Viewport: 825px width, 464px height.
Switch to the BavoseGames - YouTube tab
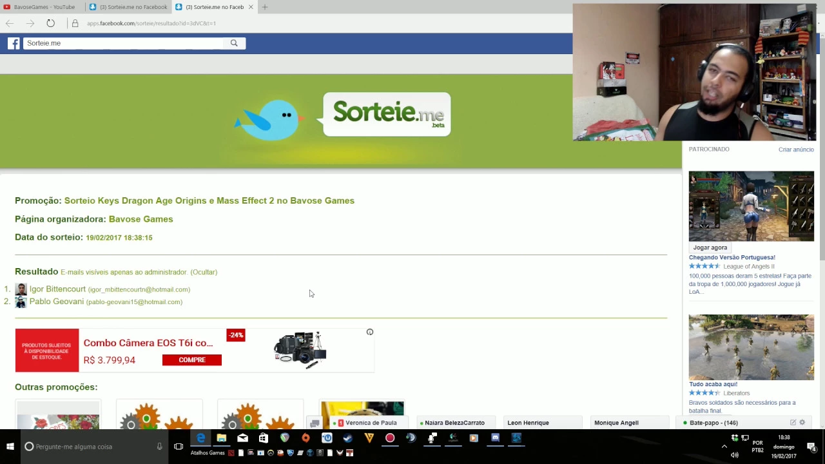point(44,7)
